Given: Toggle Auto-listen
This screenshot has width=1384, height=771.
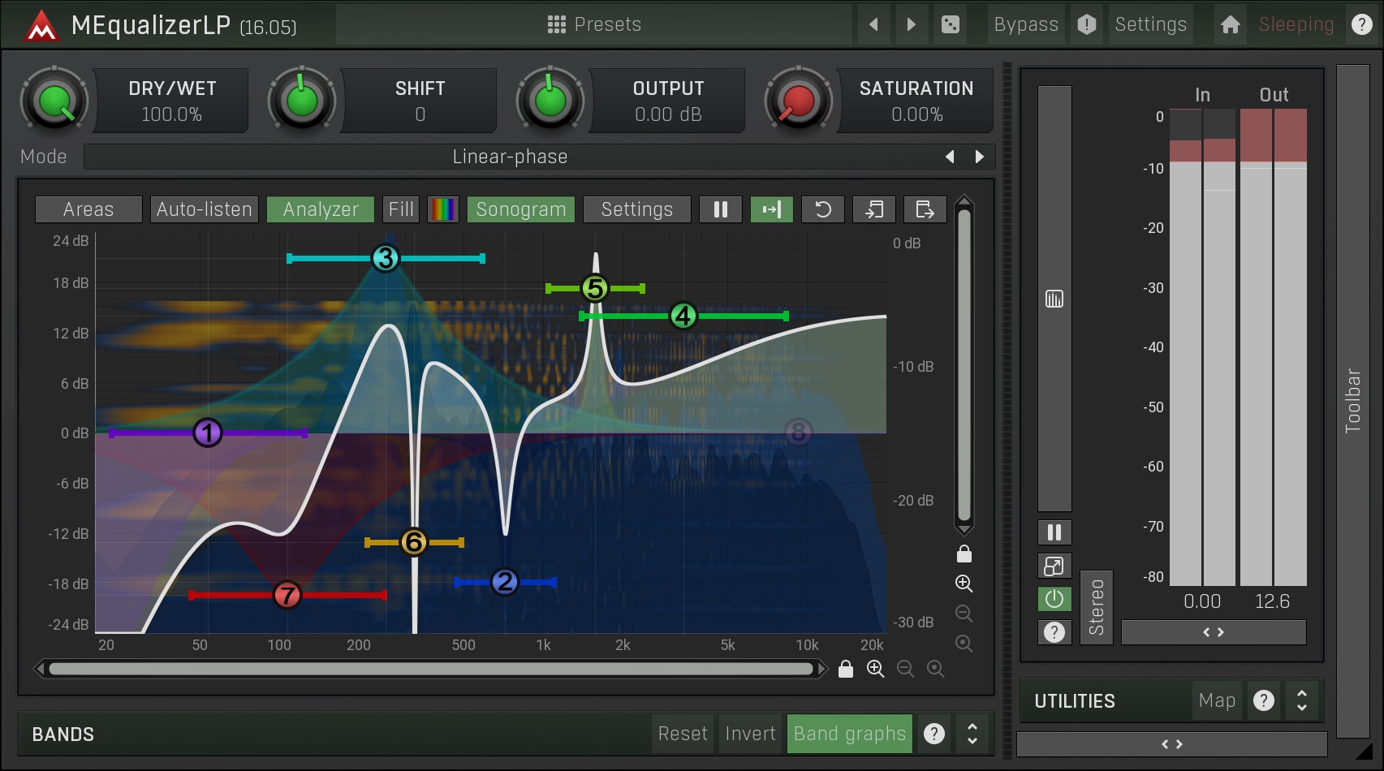Looking at the screenshot, I should (205, 209).
